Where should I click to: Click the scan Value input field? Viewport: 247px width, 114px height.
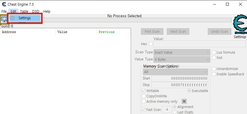pyautogui.click(x=200, y=44)
